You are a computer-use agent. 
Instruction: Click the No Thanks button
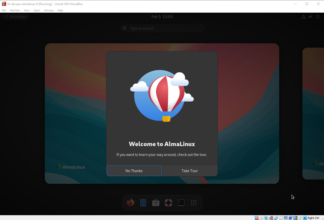pyautogui.click(x=134, y=171)
